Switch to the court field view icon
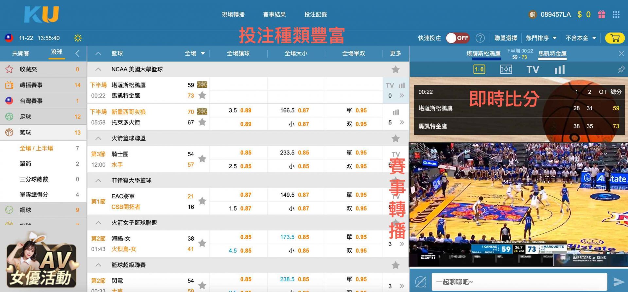 [x=506, y=69]
